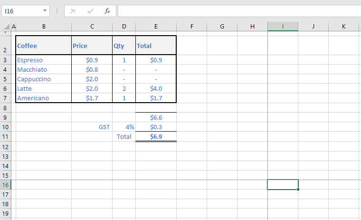Select column B header
The width and height of the screenshot is (361, 220).
coord(44,27)
